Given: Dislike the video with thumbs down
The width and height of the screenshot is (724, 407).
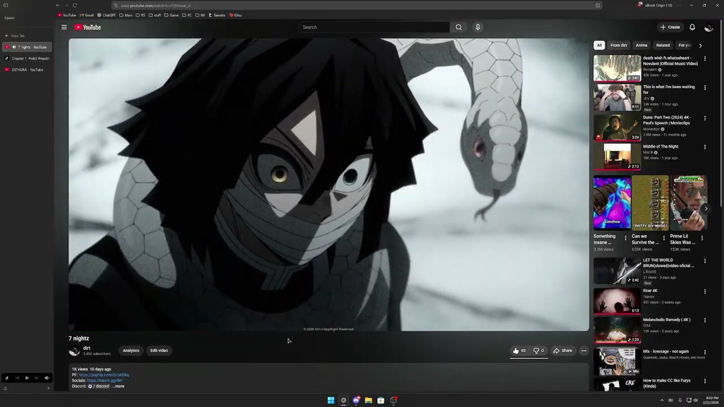Looking at the screenshot, I should coord(538,350).
